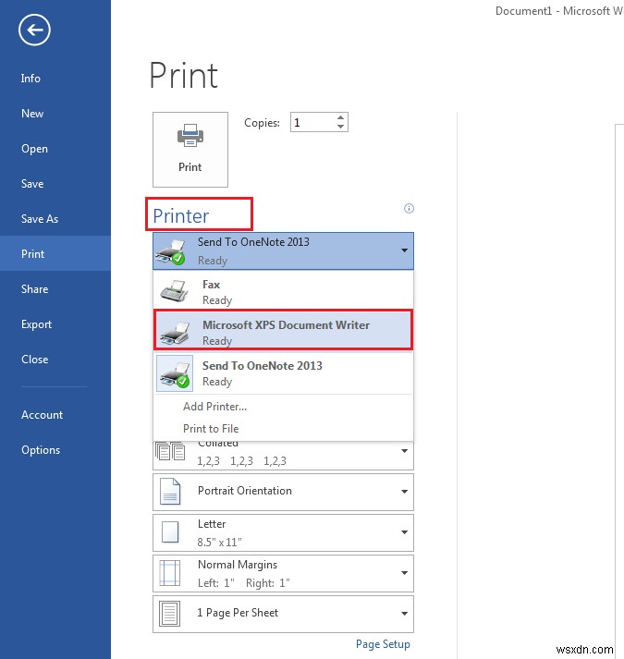Viewport: 624px width, 659px height.
Task: Collapse the Send To OneNote 2013 printer dropdown
Action: 283,250
